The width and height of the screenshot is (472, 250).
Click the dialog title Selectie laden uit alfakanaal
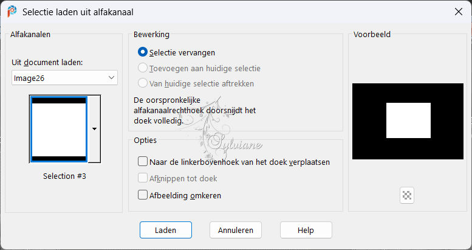tap(78, 12)
